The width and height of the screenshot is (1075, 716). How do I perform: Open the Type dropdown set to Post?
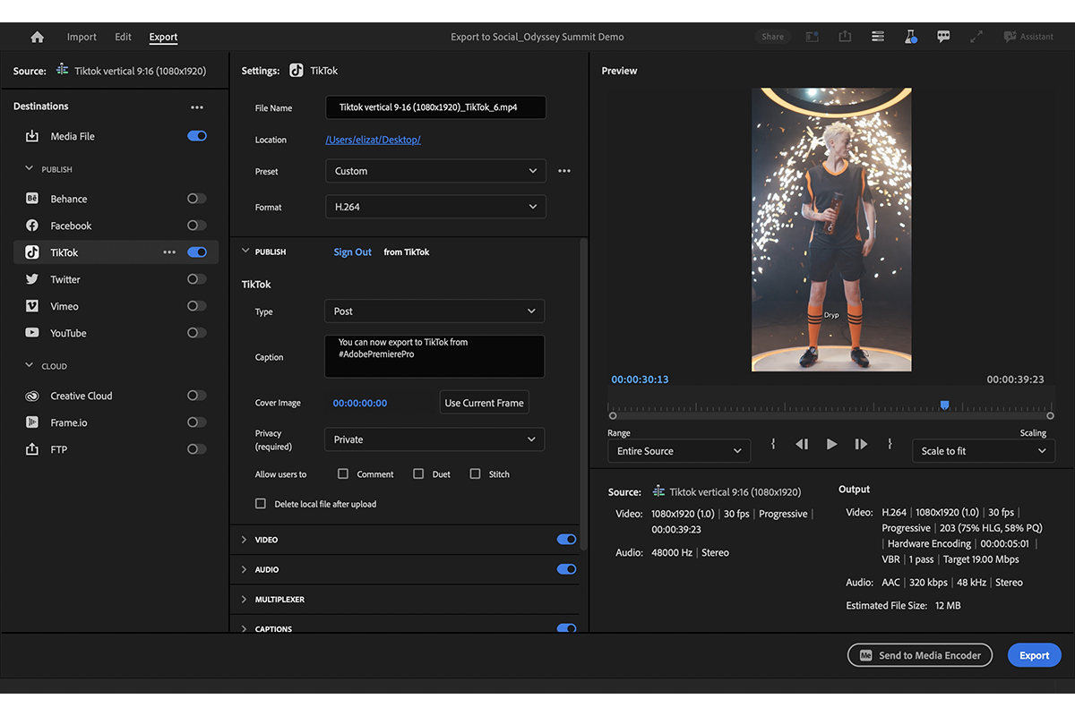point(434,311)
